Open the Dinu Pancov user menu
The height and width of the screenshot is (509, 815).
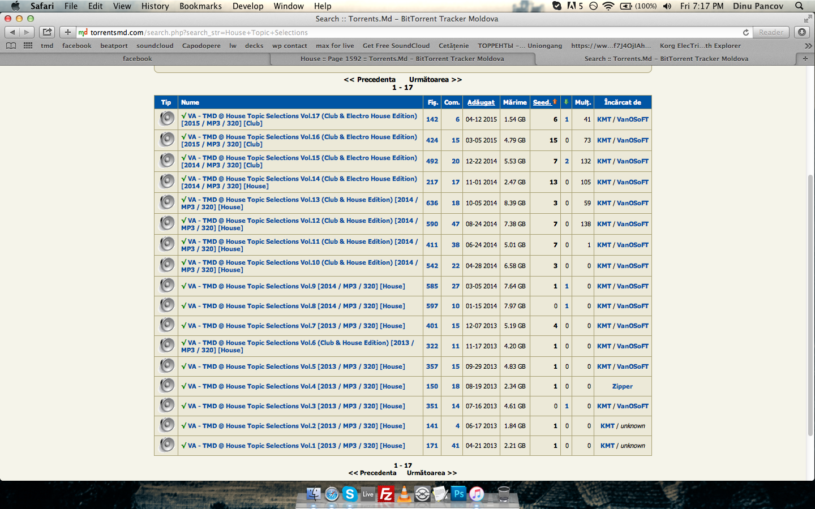coord(758,6)
